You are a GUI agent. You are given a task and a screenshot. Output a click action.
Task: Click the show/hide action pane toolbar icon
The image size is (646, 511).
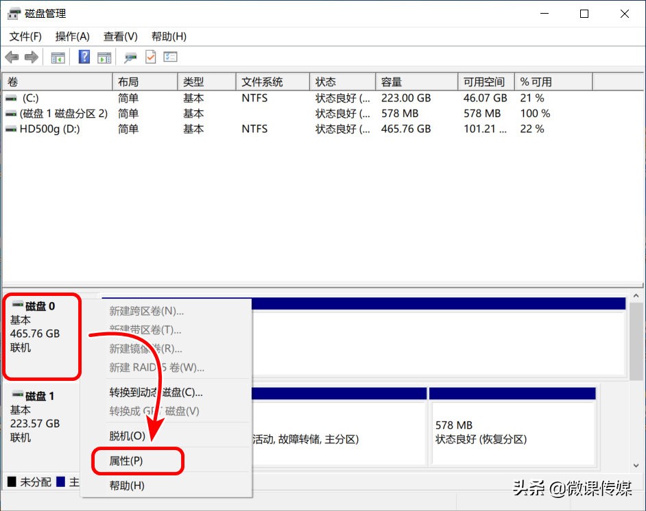tap(104, 57)
